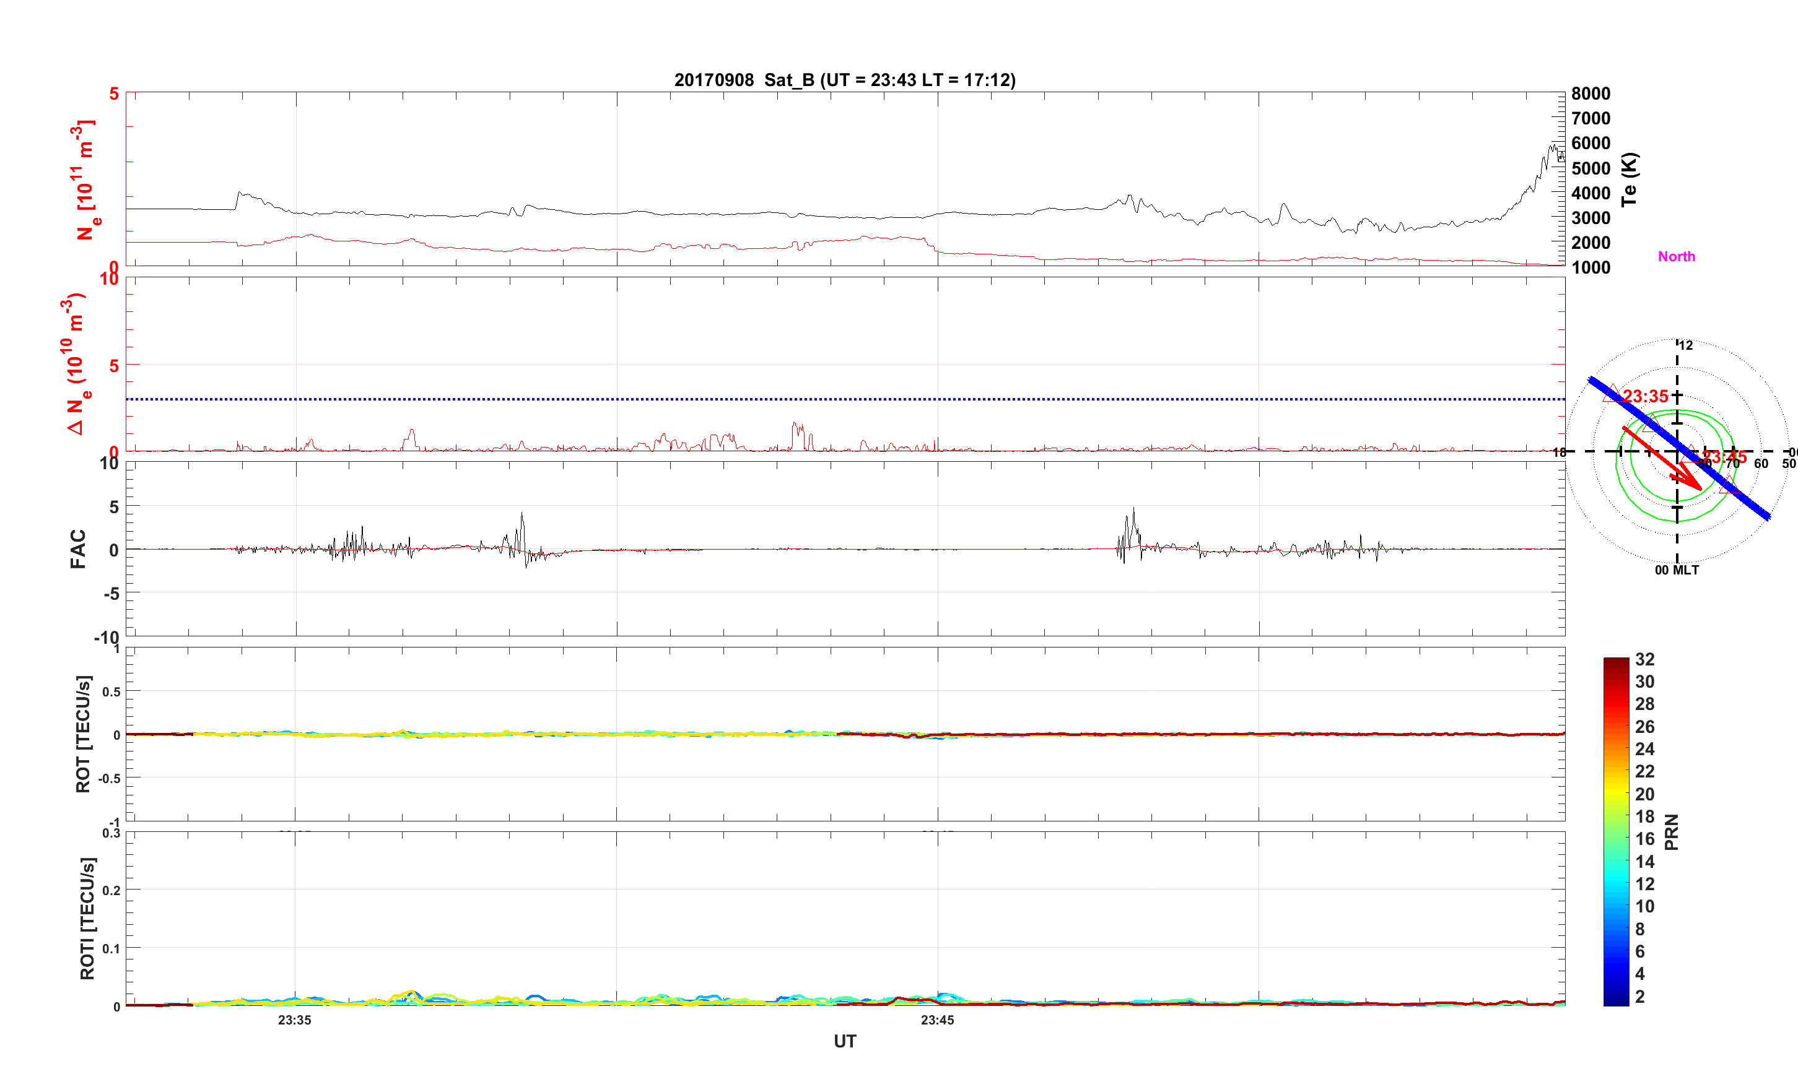Click the red triangle marker beside 23:35
This screenshot has width=1798, height=1087.
[1612, 395]
